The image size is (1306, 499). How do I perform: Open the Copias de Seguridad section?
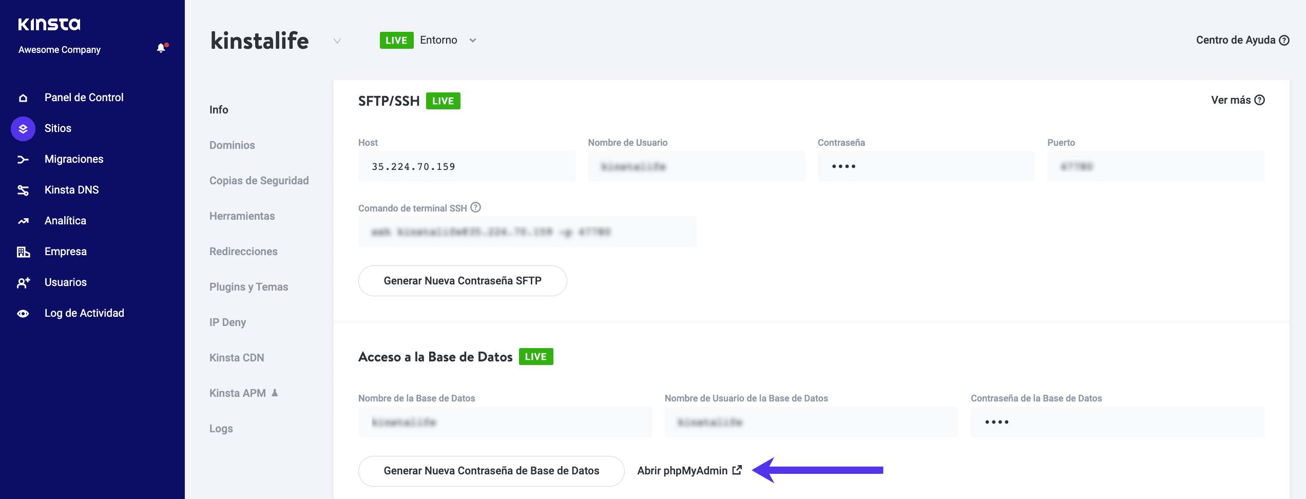[x=259, y=181]
